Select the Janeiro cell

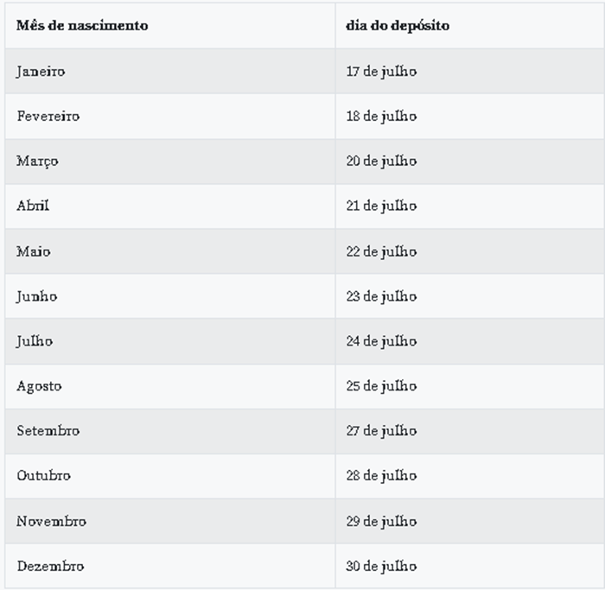[x=41, y=72]
